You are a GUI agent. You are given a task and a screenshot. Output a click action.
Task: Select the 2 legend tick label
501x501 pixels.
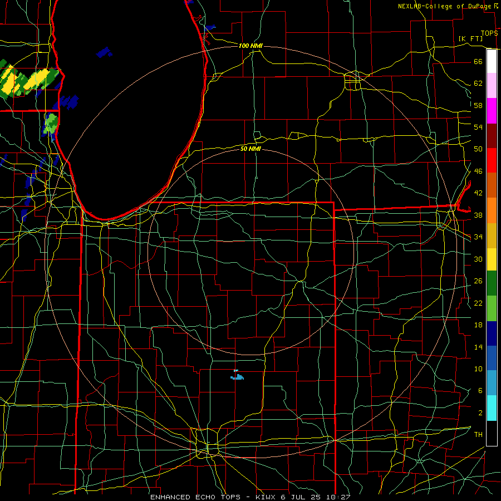click(x=480, y=413)
